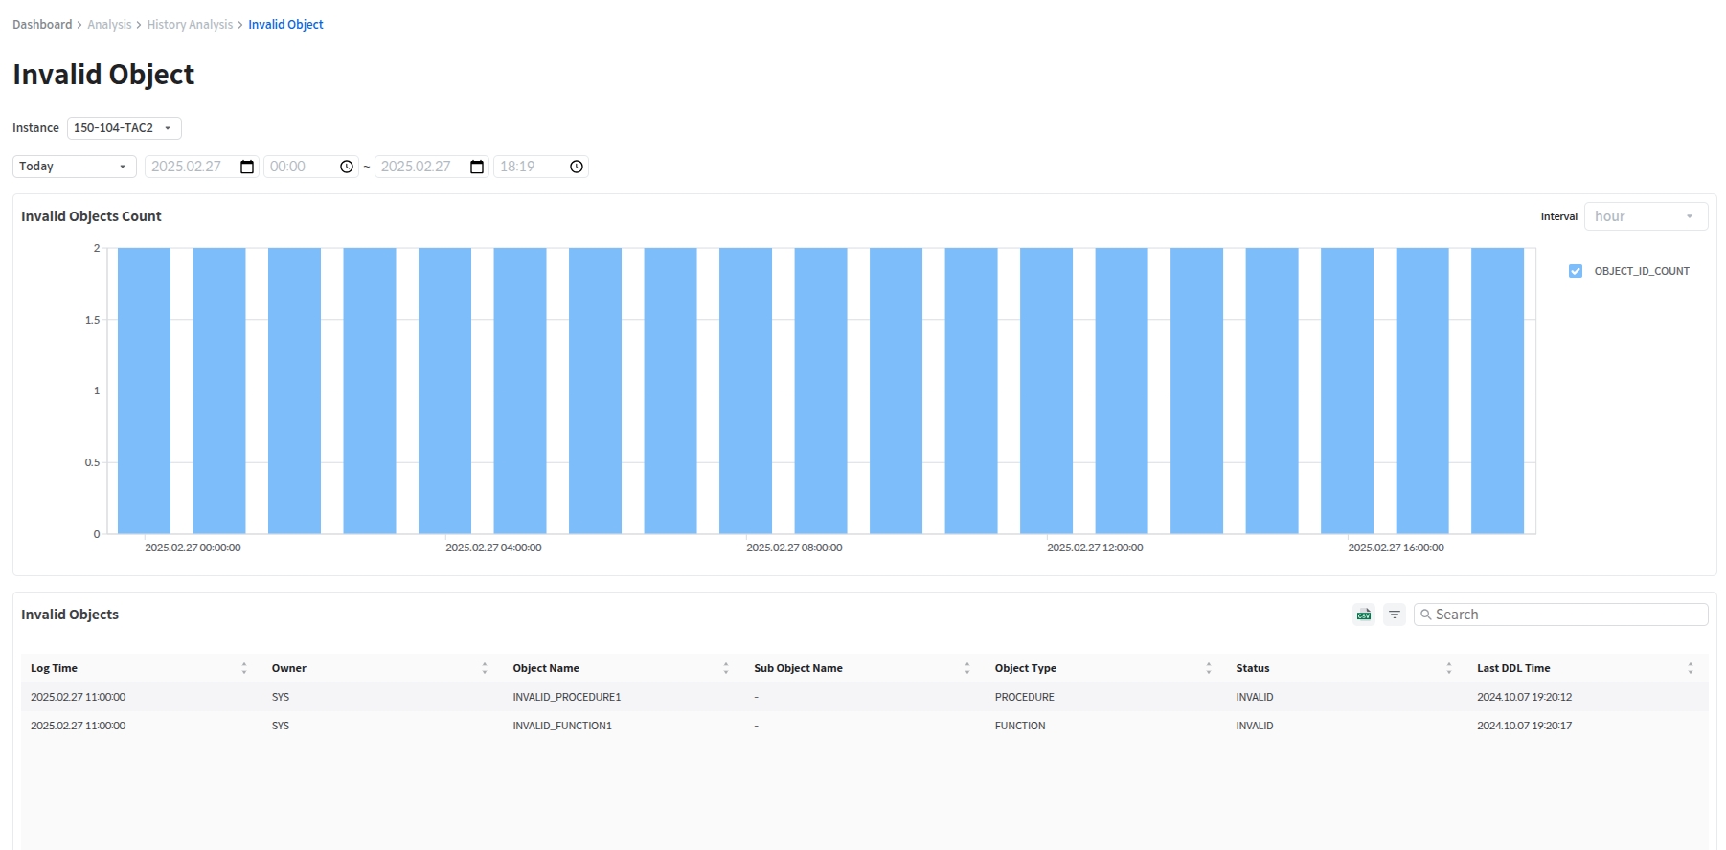The width and height of the screenshot is (1726, 850).
Task: Open the end date calendar icon
Action: point(477,167)
